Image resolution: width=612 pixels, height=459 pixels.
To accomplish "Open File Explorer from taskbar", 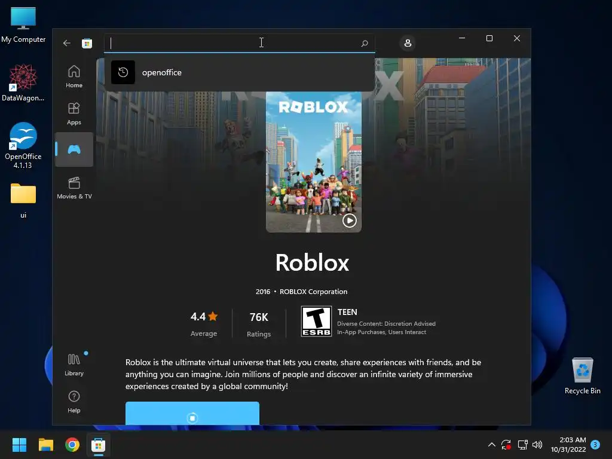I will (x=45, y=445).
